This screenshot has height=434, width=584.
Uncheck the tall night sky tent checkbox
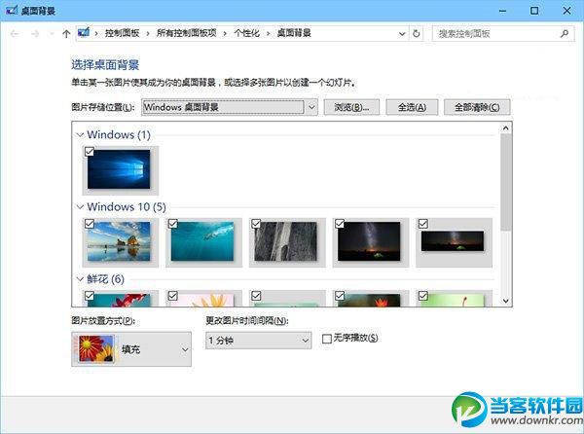point(340,224)
